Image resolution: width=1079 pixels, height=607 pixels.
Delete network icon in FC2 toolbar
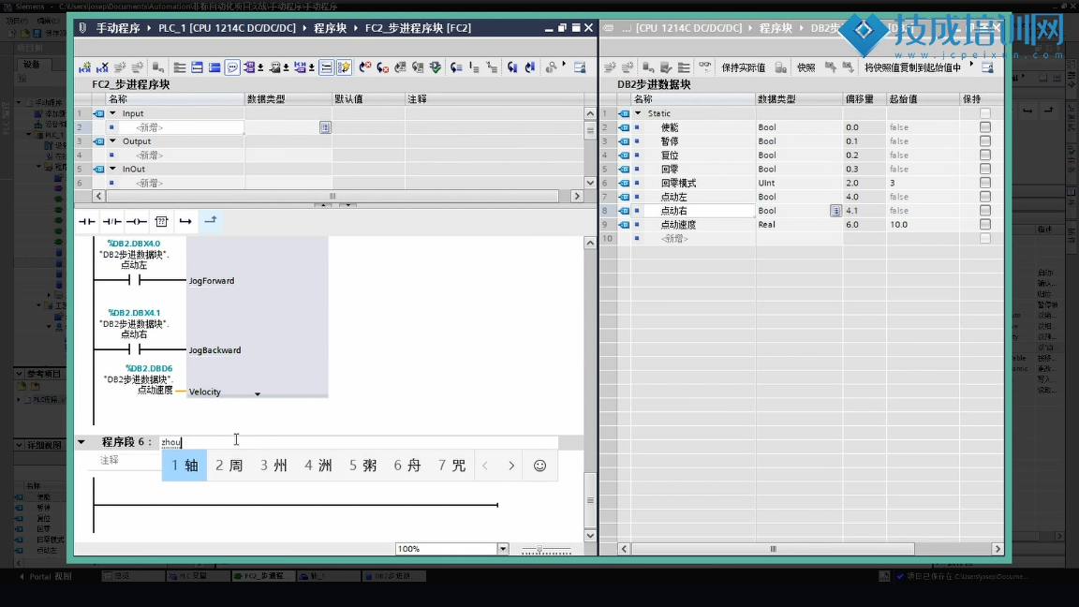pos(102,67)
